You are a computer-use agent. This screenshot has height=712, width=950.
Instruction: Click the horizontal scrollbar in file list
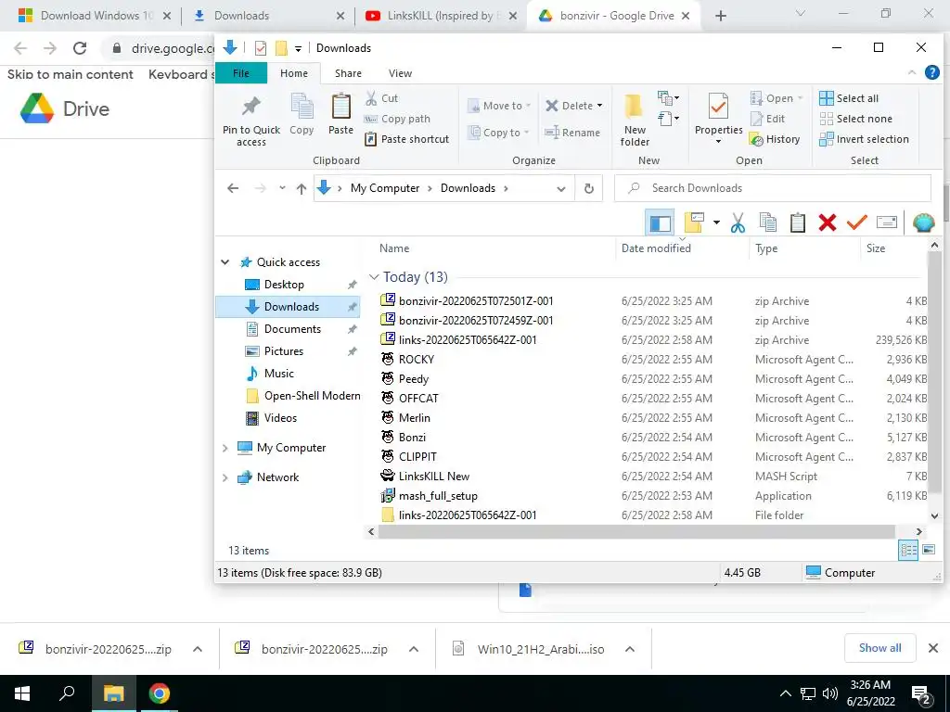pyautogui.click(x=636, y=531)
